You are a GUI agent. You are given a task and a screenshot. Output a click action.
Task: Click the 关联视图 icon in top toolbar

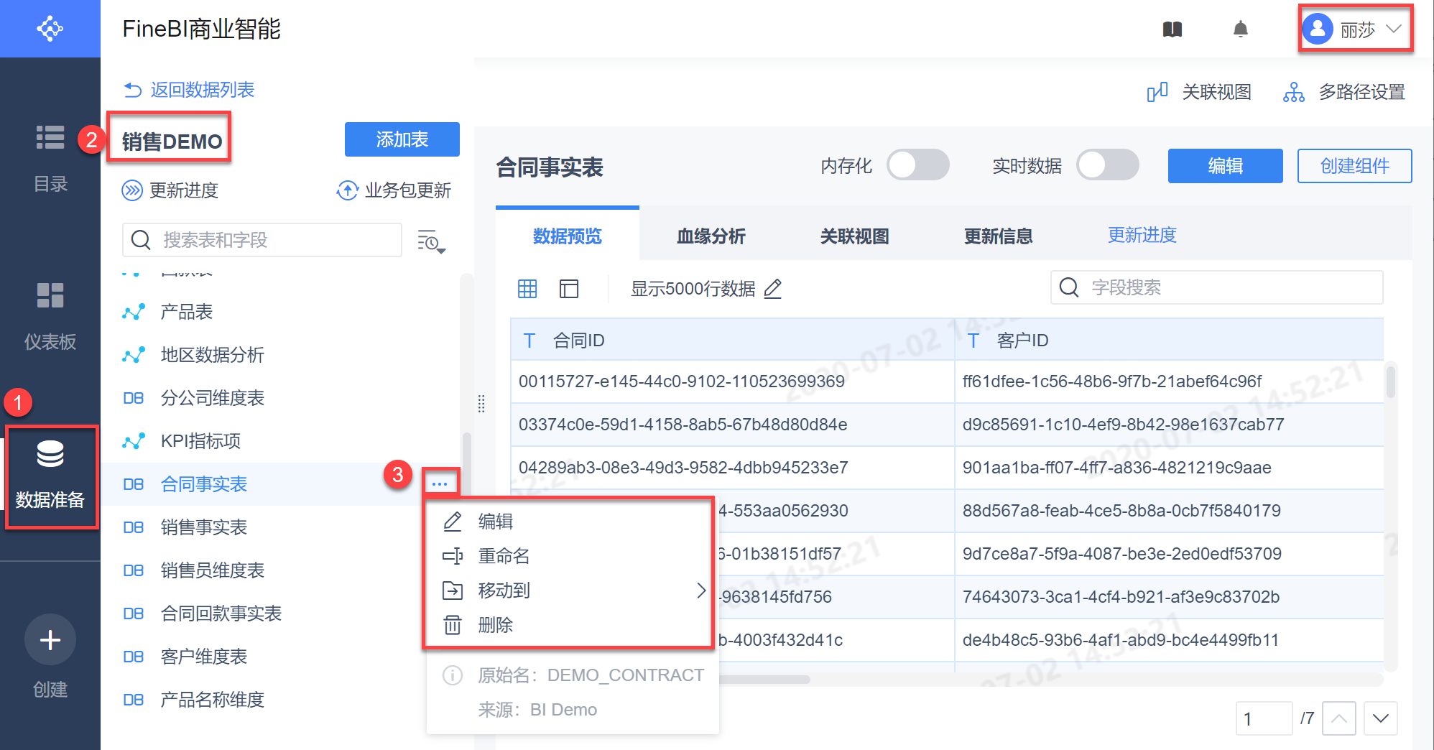(x=1157, y=92)
